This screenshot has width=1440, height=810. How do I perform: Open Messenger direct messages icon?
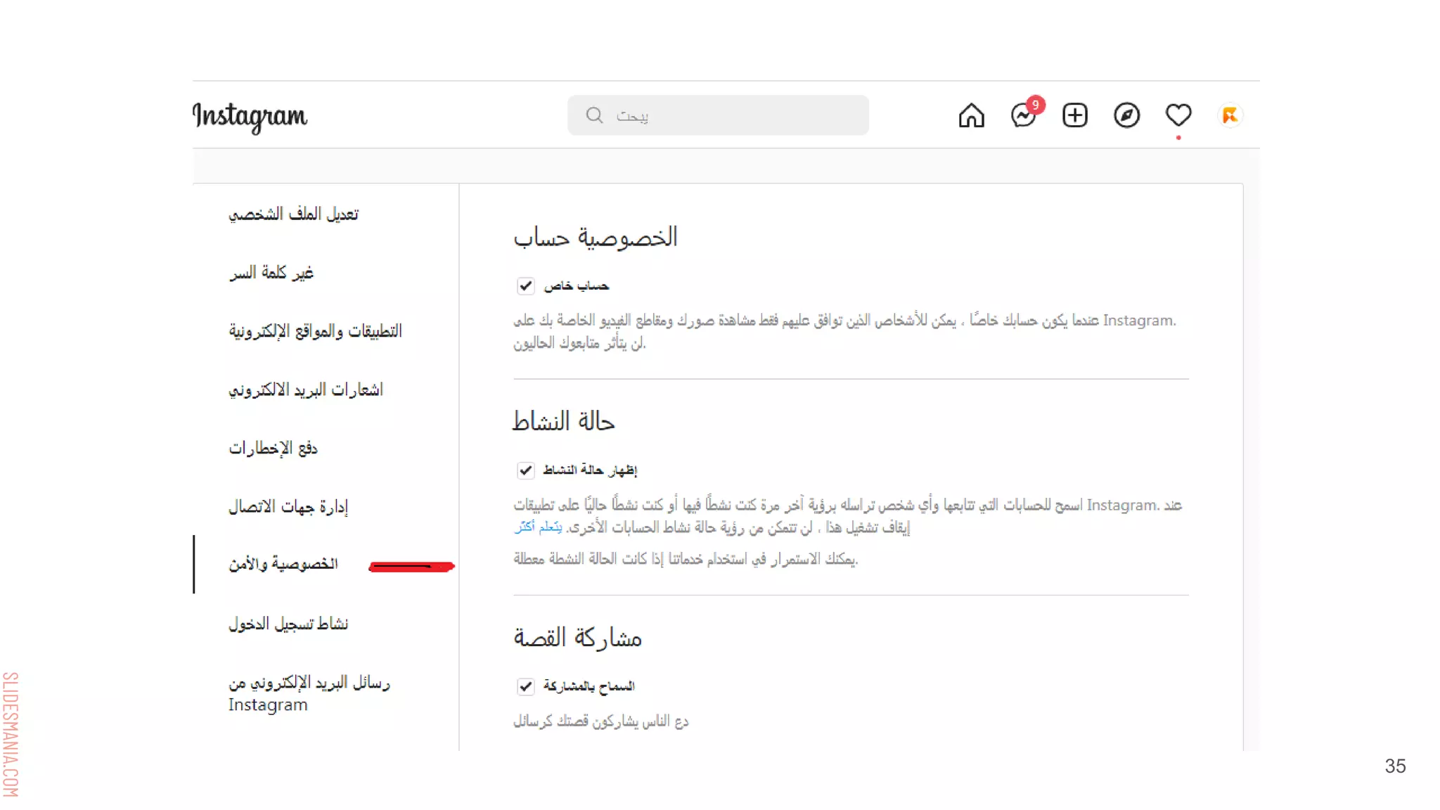tap(1023, 115)
